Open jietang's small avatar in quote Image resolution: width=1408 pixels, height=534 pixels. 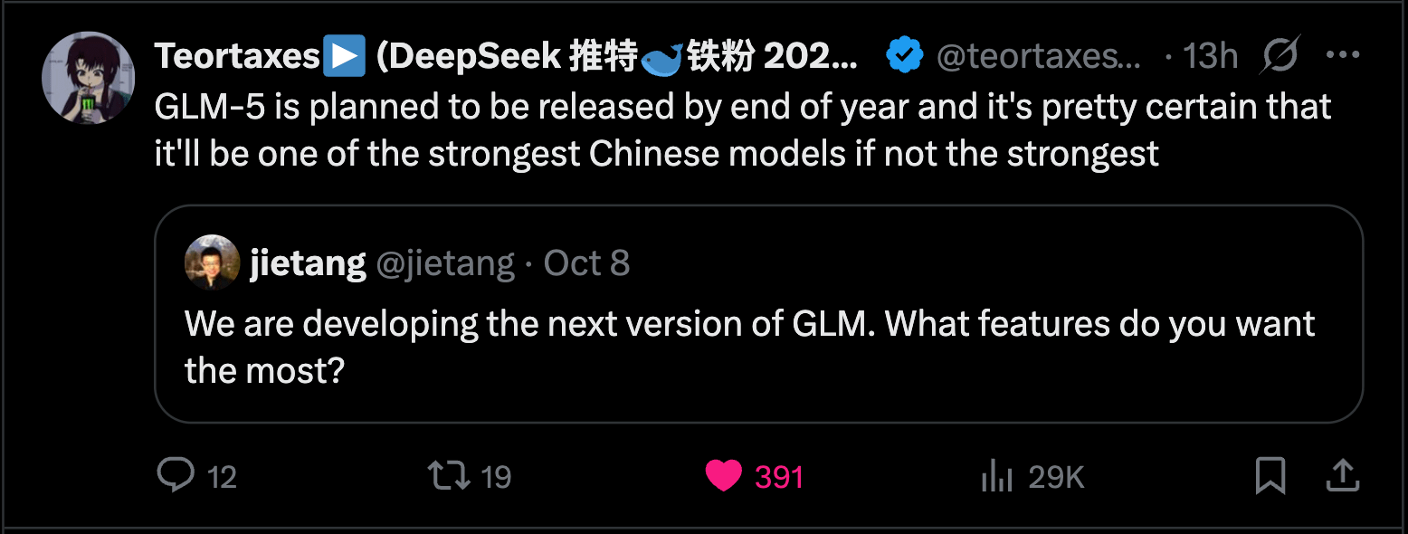point(212,262)
